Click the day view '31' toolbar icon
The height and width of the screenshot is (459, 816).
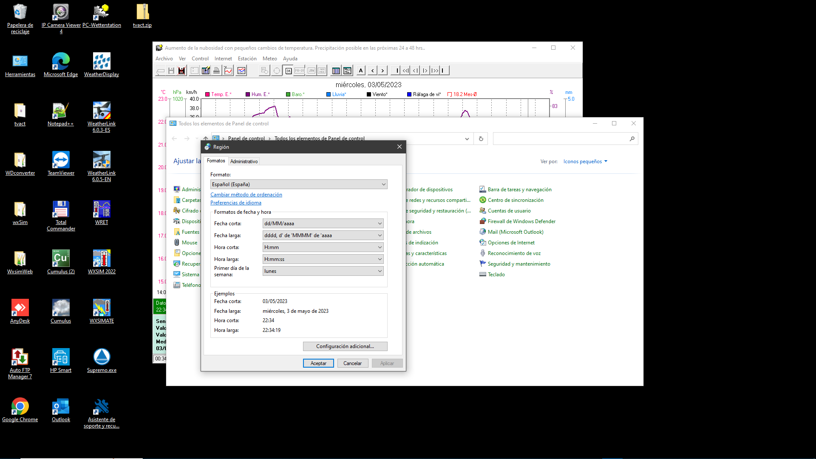[x=289, y=71]
